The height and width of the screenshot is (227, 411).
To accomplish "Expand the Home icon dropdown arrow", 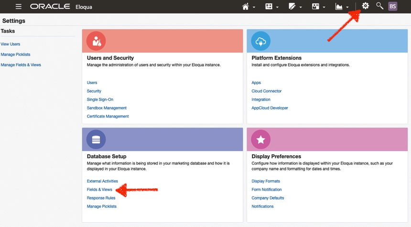I will 254,7.
